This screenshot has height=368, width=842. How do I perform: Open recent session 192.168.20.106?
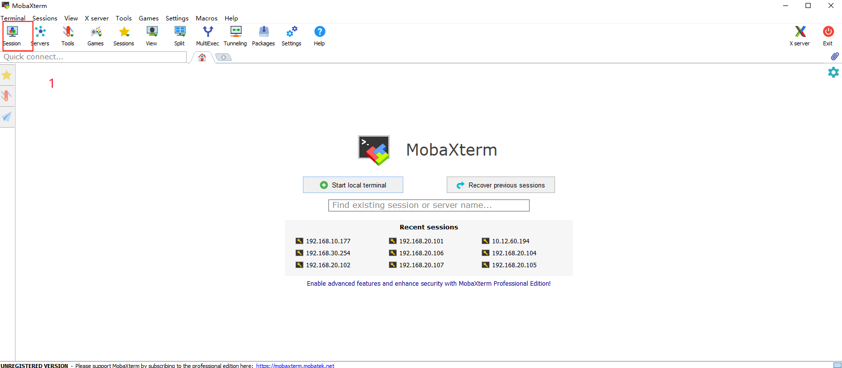(x=416, y=253)
